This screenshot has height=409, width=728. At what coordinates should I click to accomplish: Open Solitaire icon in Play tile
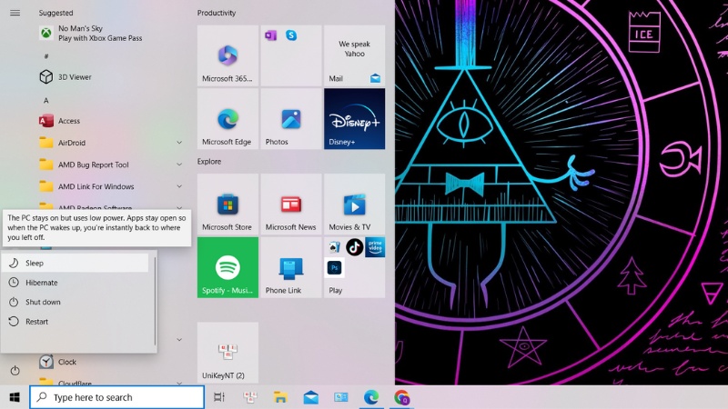click(x=334, y=247)
